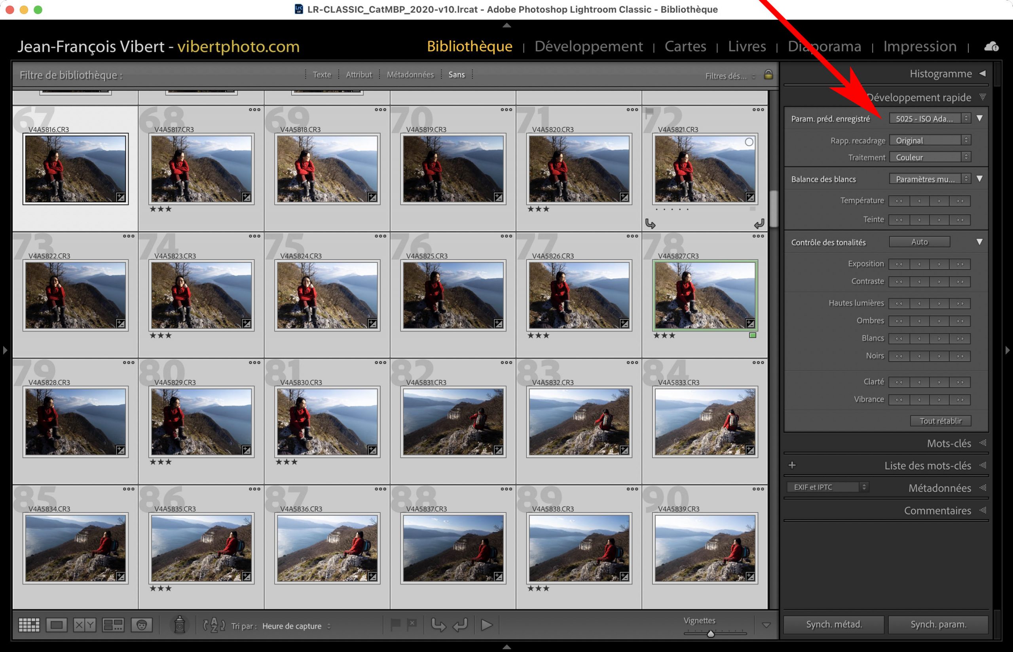Open Compare view (X|Y) icon
This screenshot has width=1013, height=652.
pos(85,625)
